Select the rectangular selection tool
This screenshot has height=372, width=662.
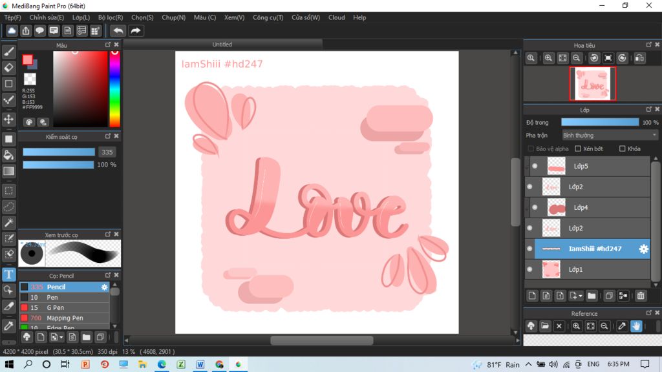[x=8, y=191]
